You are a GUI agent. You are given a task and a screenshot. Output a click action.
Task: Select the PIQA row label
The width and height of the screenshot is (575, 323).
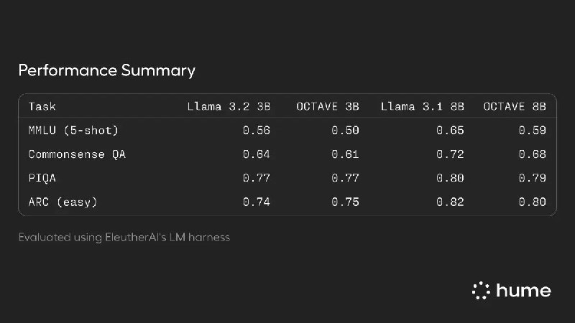tap(42, 178)
